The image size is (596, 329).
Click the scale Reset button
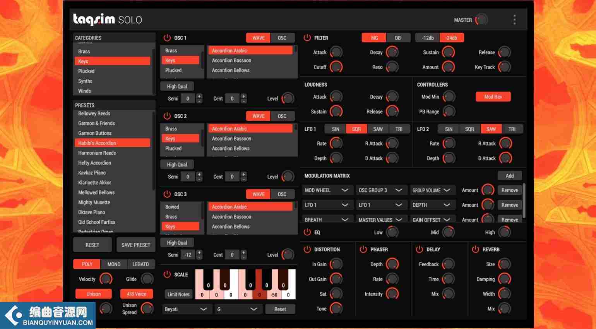click(x=280, y=309)
